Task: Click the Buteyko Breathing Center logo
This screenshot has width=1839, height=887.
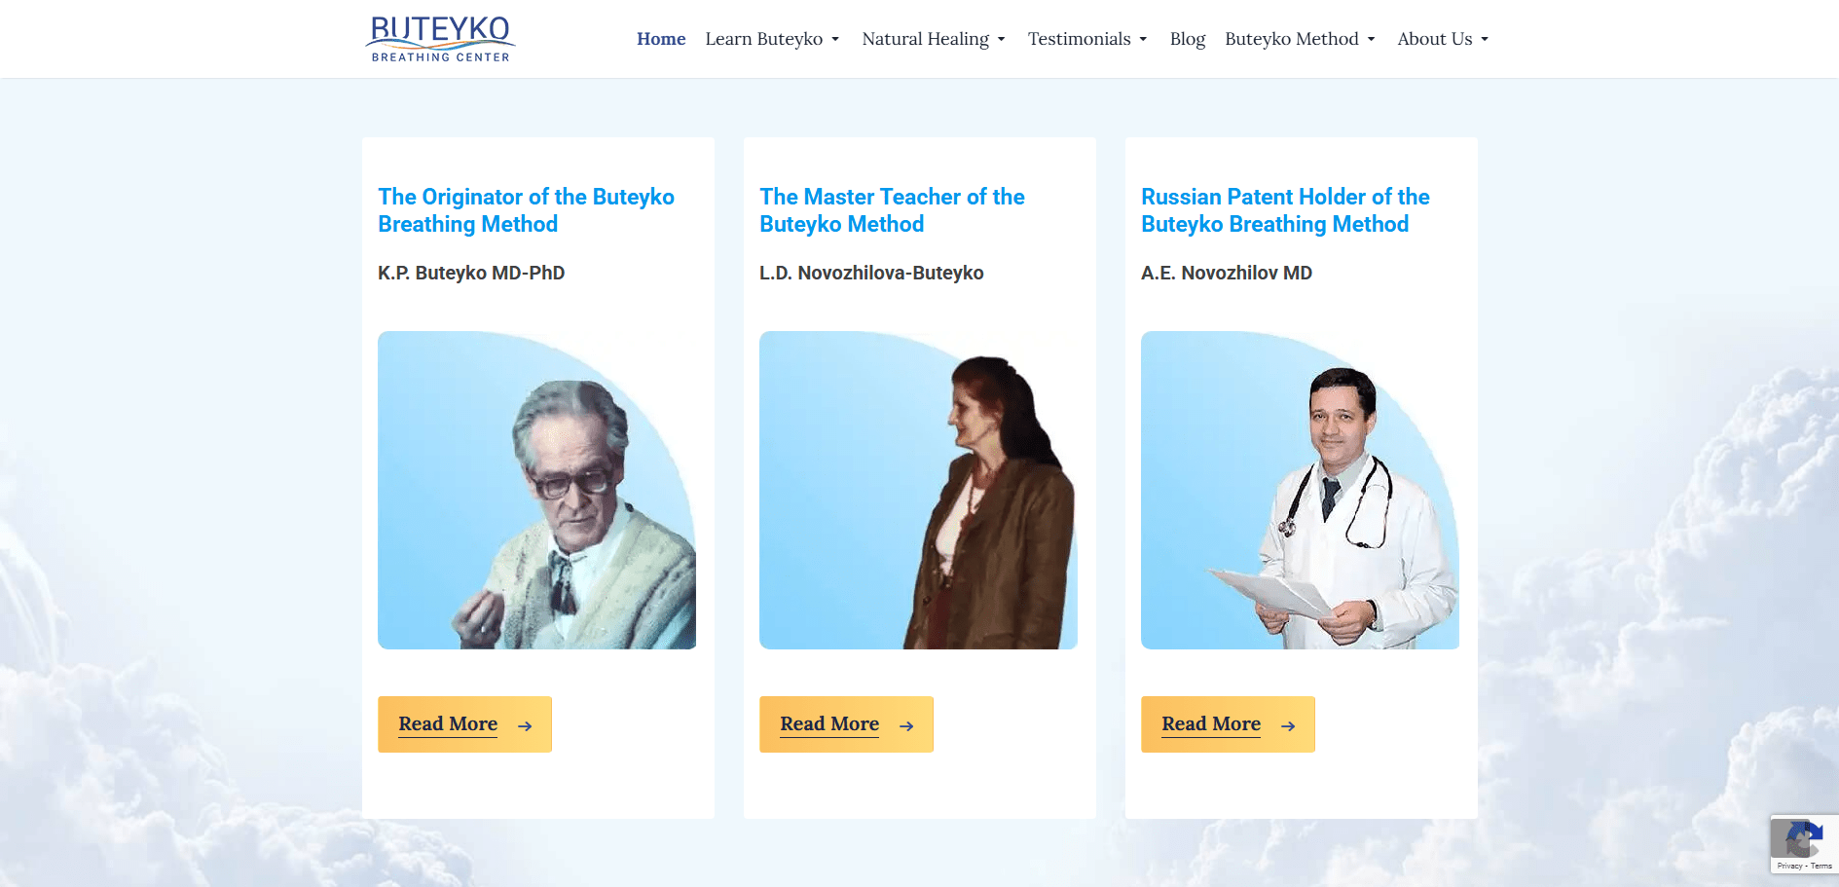Action: (440, 39)
